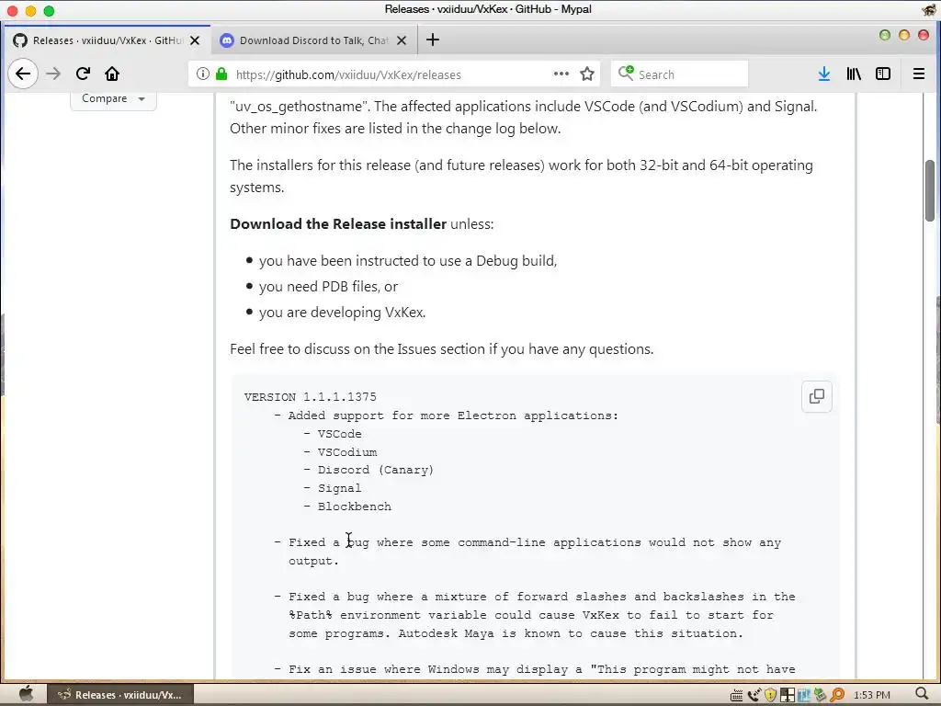Click the Releases taskbar window button
941x706 pixels.
click(120, 695)
